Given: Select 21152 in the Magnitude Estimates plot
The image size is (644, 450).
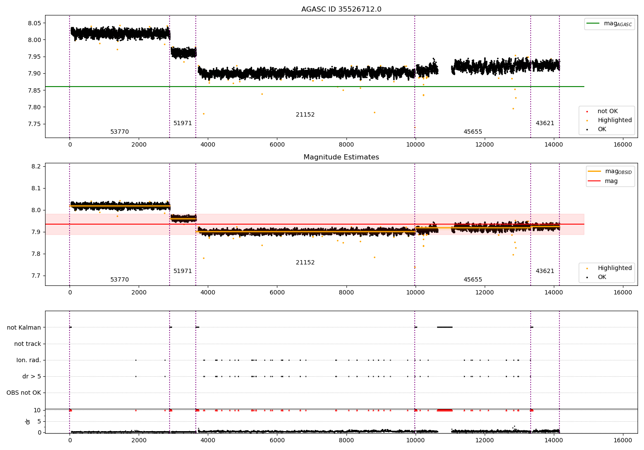Looking at the screenshot, I should tap(305, 263).
